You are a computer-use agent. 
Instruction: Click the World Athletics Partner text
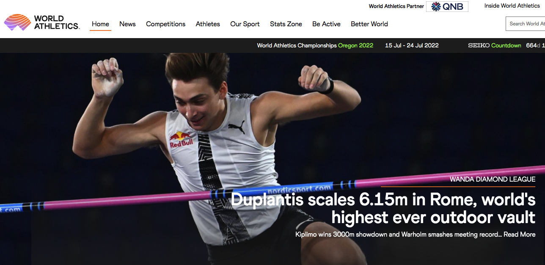click(396, 6)
